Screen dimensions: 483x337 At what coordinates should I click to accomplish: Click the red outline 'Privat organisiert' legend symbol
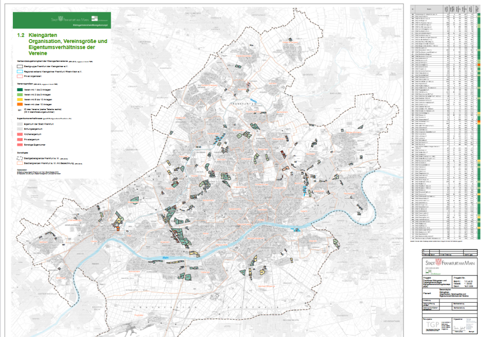pyautogui.click(x=20, y=77)
